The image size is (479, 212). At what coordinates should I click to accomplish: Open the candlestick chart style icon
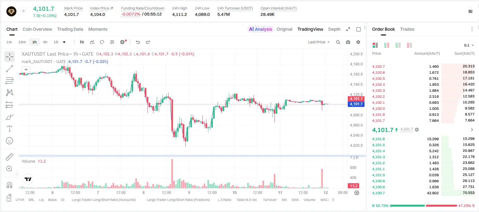point(82,42)
